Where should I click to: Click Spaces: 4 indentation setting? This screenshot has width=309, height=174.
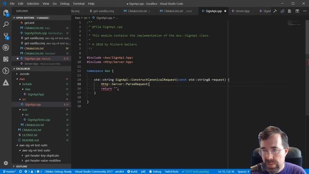tap(243, 172)
